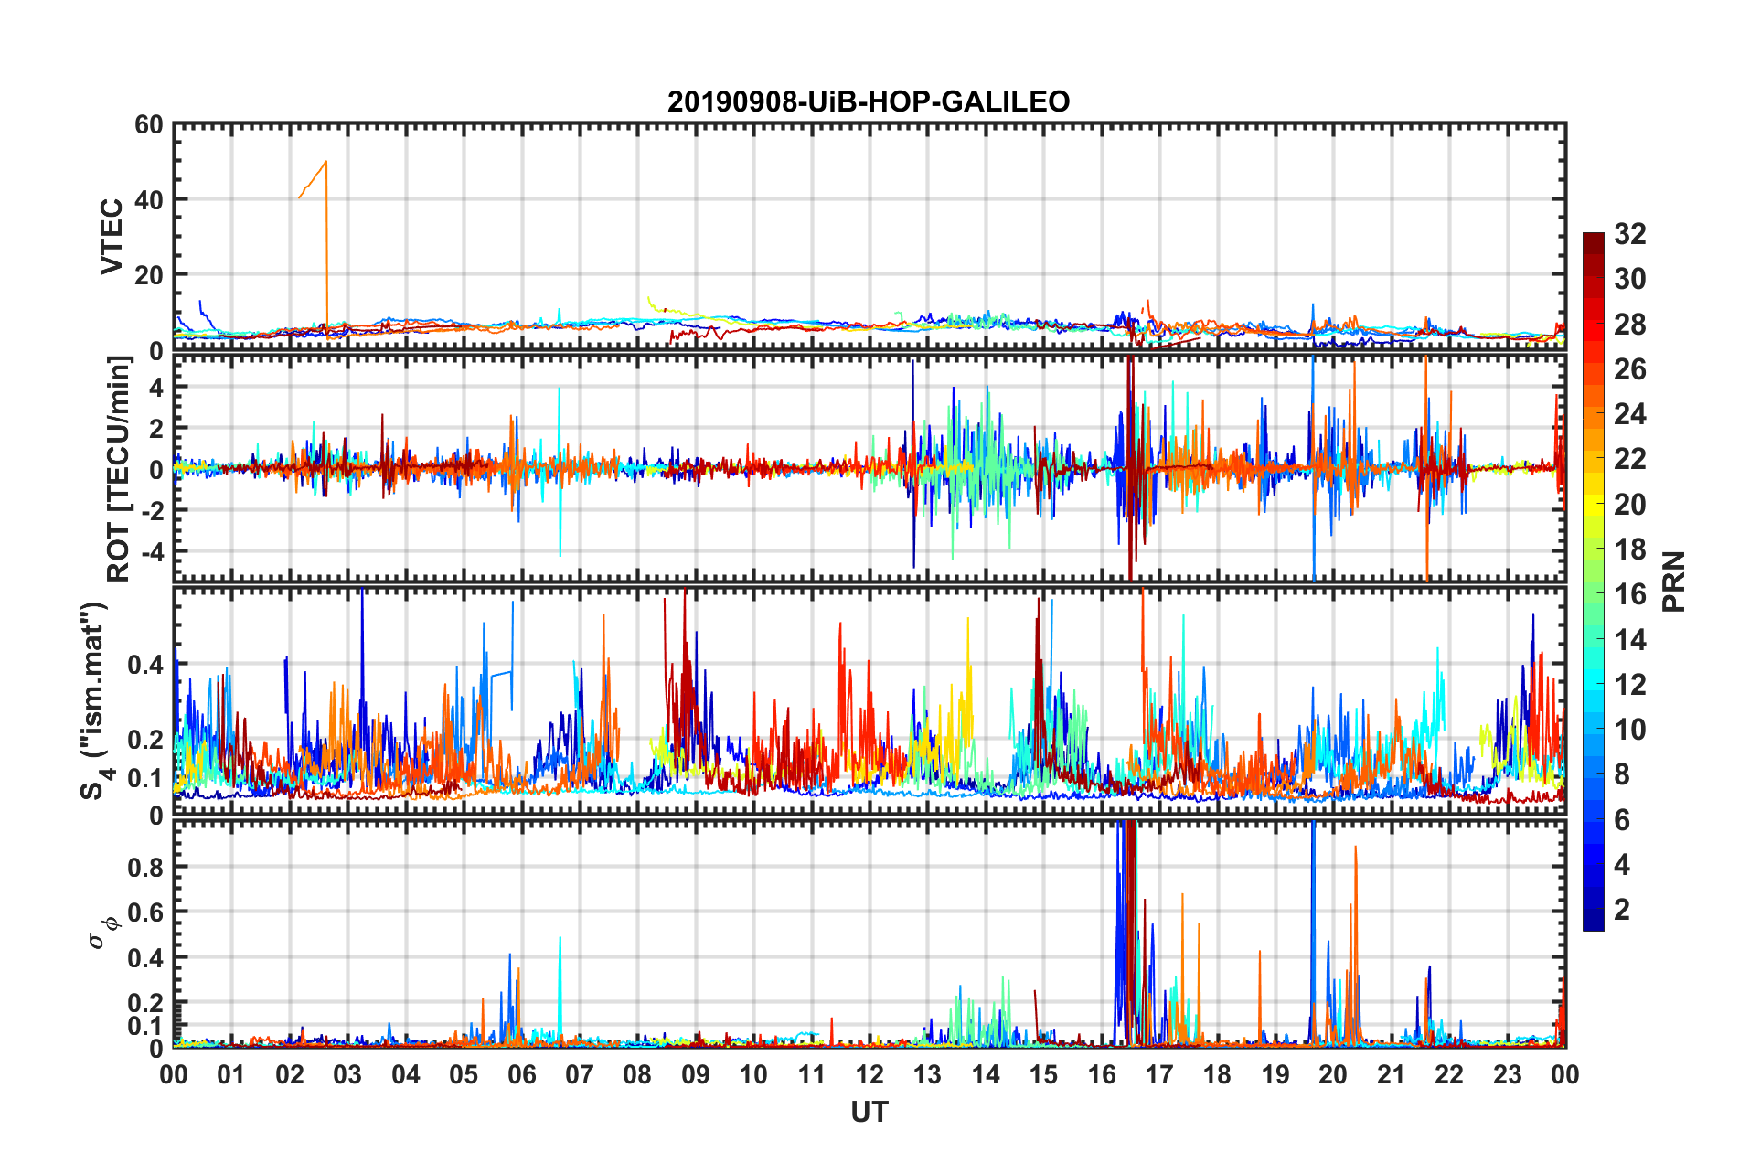Click x-axis hour label 03

pyautogui.click(x=347, y=1074)
